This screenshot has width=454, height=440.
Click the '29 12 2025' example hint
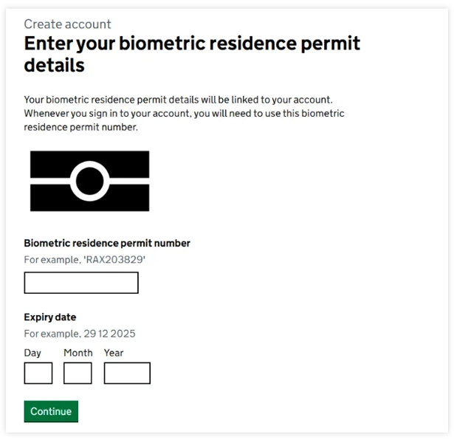[109, 334]
